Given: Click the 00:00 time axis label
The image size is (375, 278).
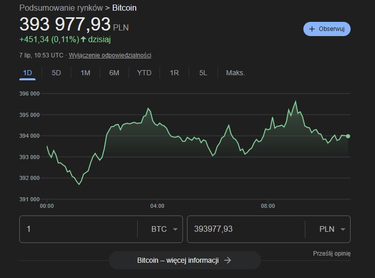Looking at the screenshot, I should (x=47, y=206).
